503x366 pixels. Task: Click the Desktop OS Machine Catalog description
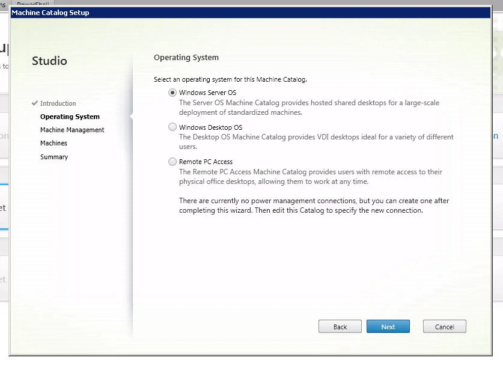point(316,142)
